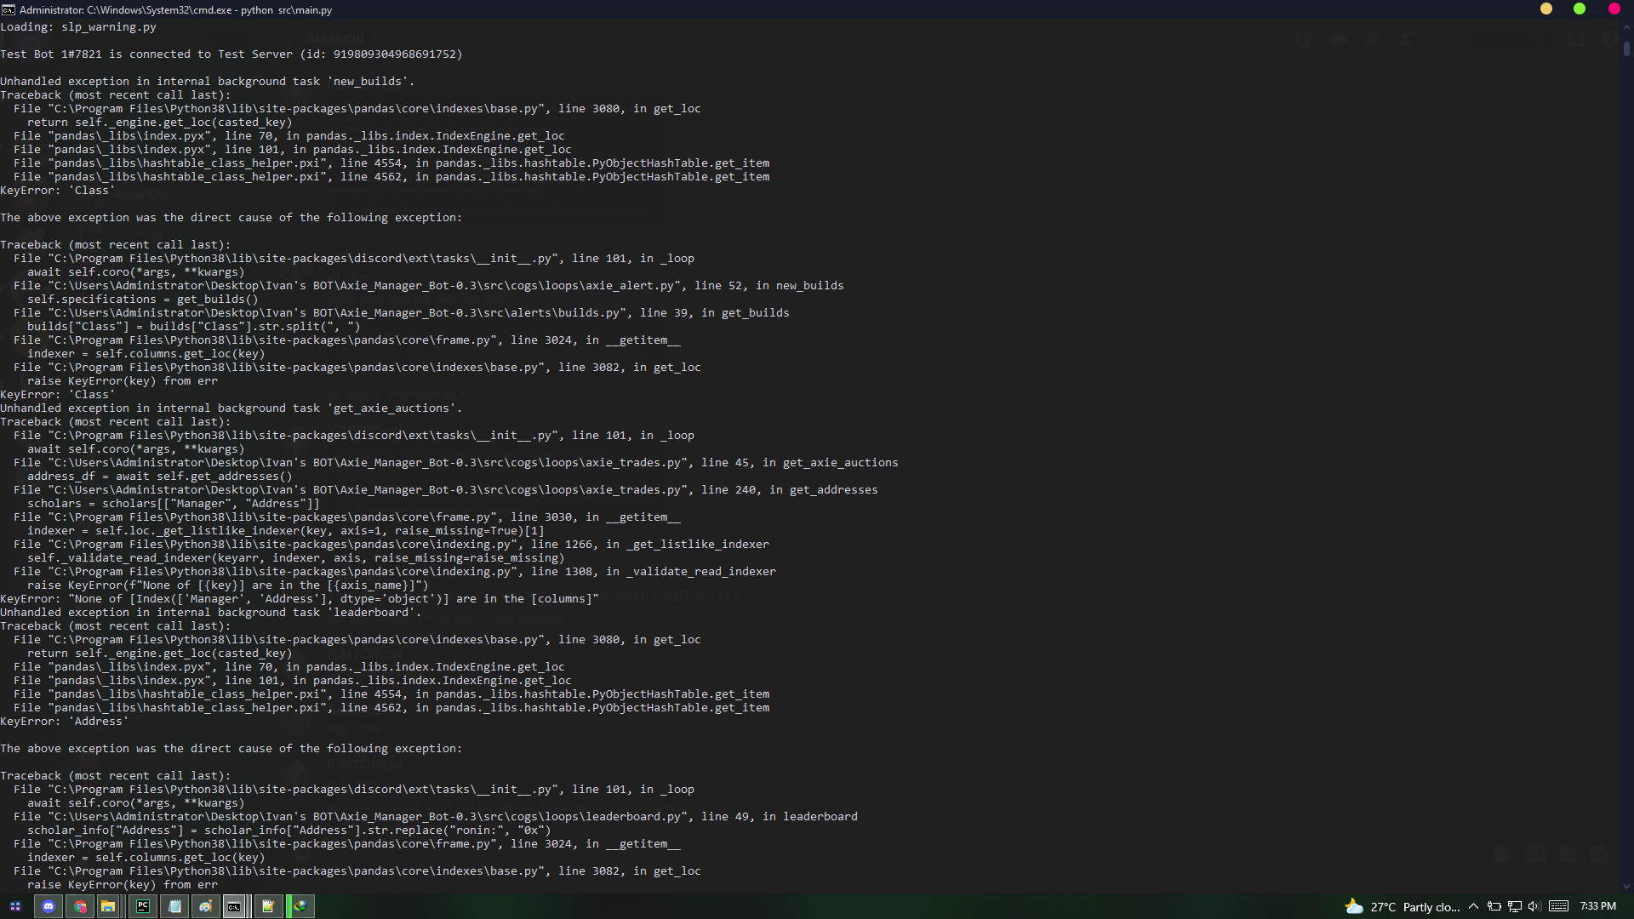Open the touch keyboard from the system tray
The height and width of the screenshot is (919, 1634).
click(x=1558, y=906)
